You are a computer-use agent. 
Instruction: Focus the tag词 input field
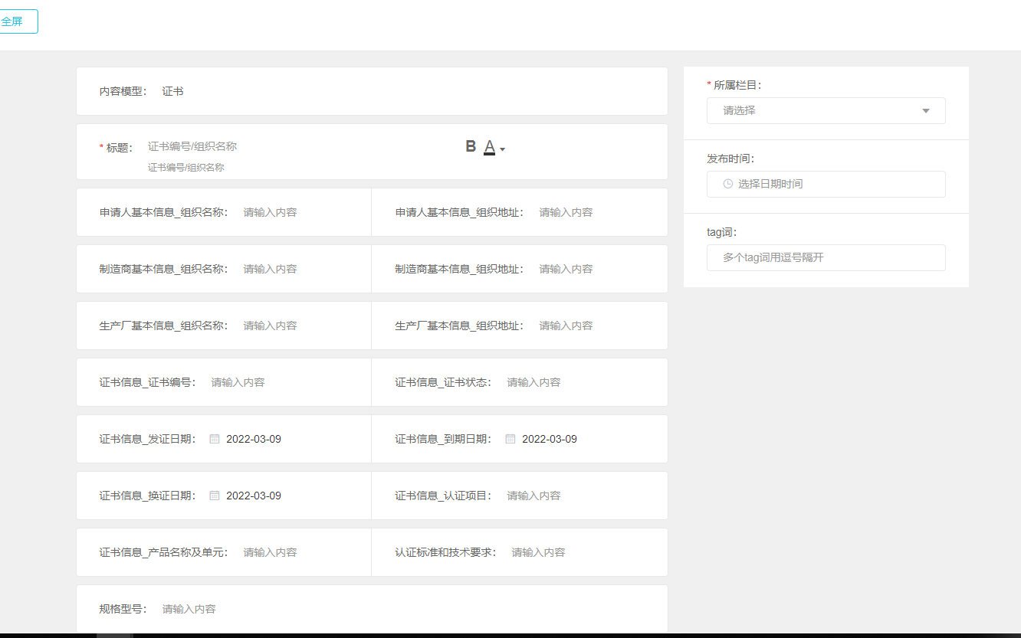click(x=826, y=257)
